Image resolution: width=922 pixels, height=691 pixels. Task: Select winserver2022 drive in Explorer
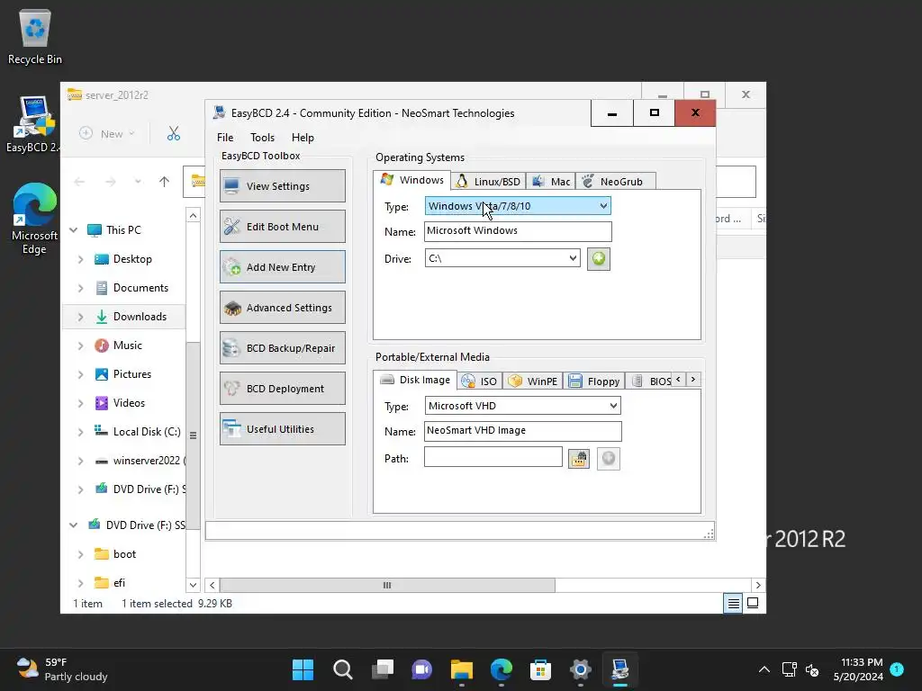pos(147,461)
